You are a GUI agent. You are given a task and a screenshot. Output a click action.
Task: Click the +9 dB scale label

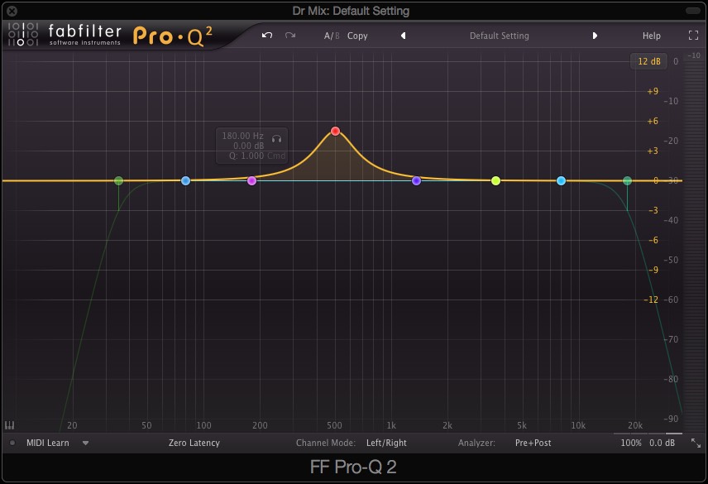[653, 91]
